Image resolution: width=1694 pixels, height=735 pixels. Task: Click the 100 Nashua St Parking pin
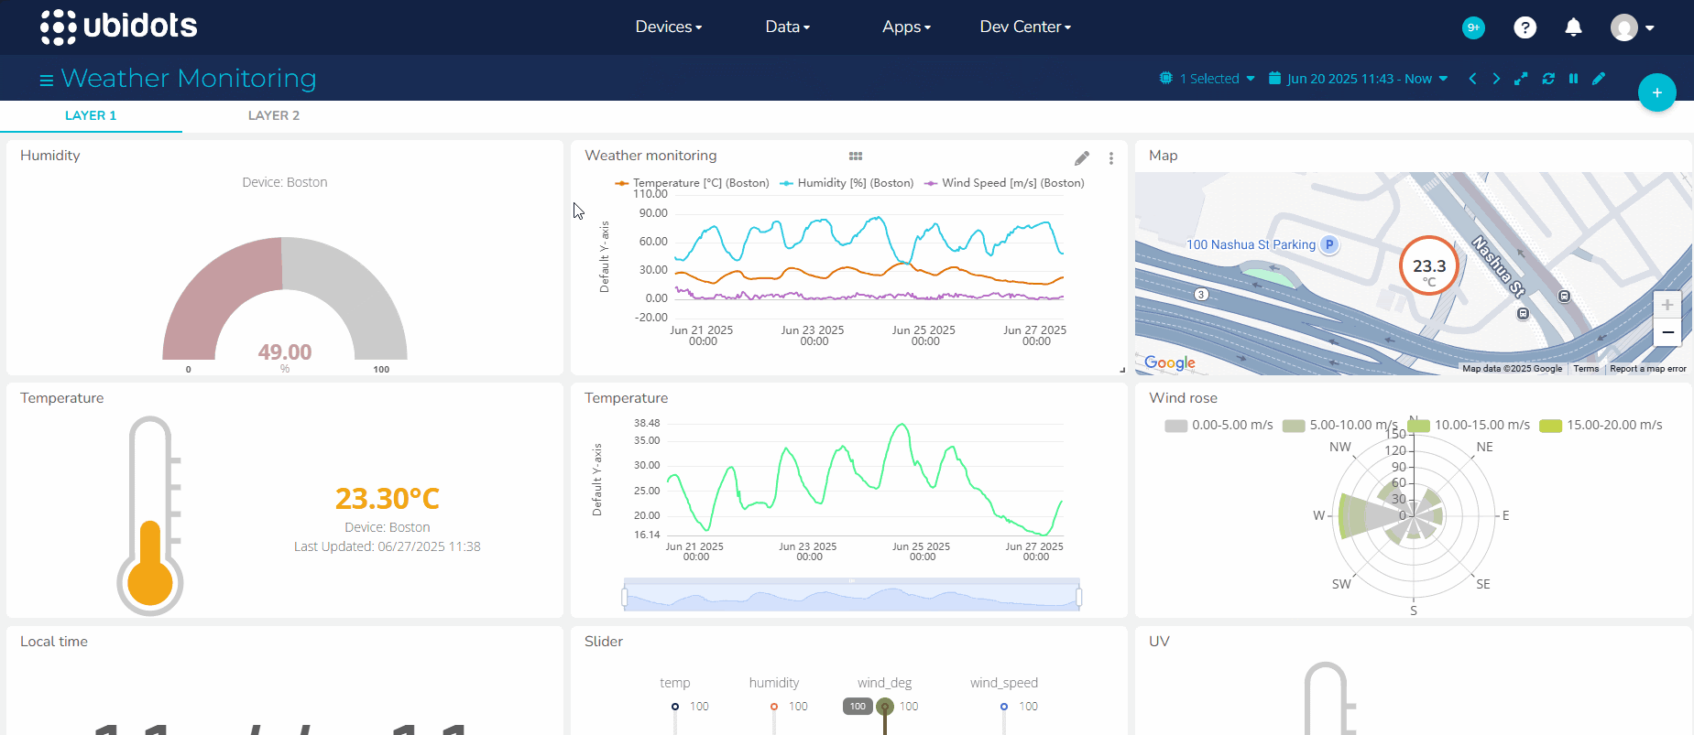(1329, 244)
